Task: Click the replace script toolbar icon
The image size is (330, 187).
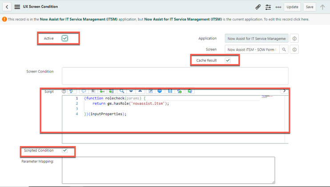Action: click(102, 91)
